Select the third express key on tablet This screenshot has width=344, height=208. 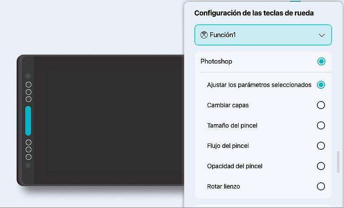pyautogui.click(x=28, y=99)
